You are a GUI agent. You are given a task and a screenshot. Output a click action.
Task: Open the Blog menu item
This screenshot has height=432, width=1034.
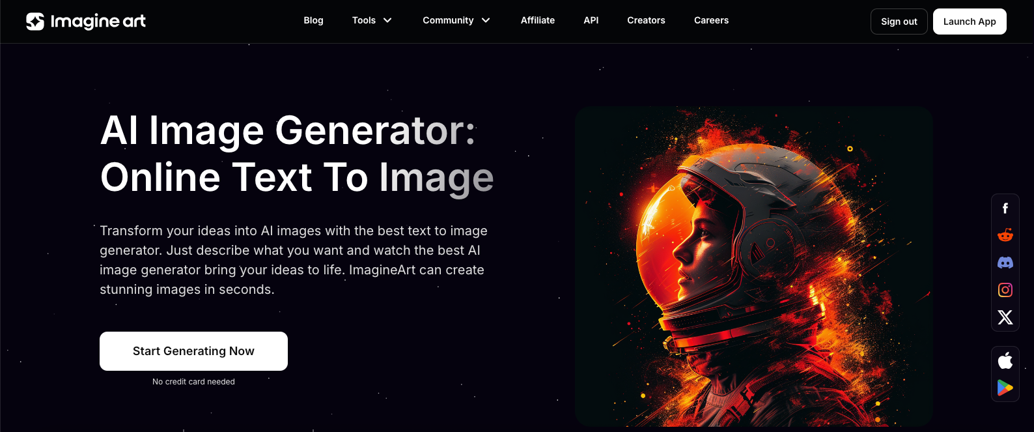click(x=313, y=20)
